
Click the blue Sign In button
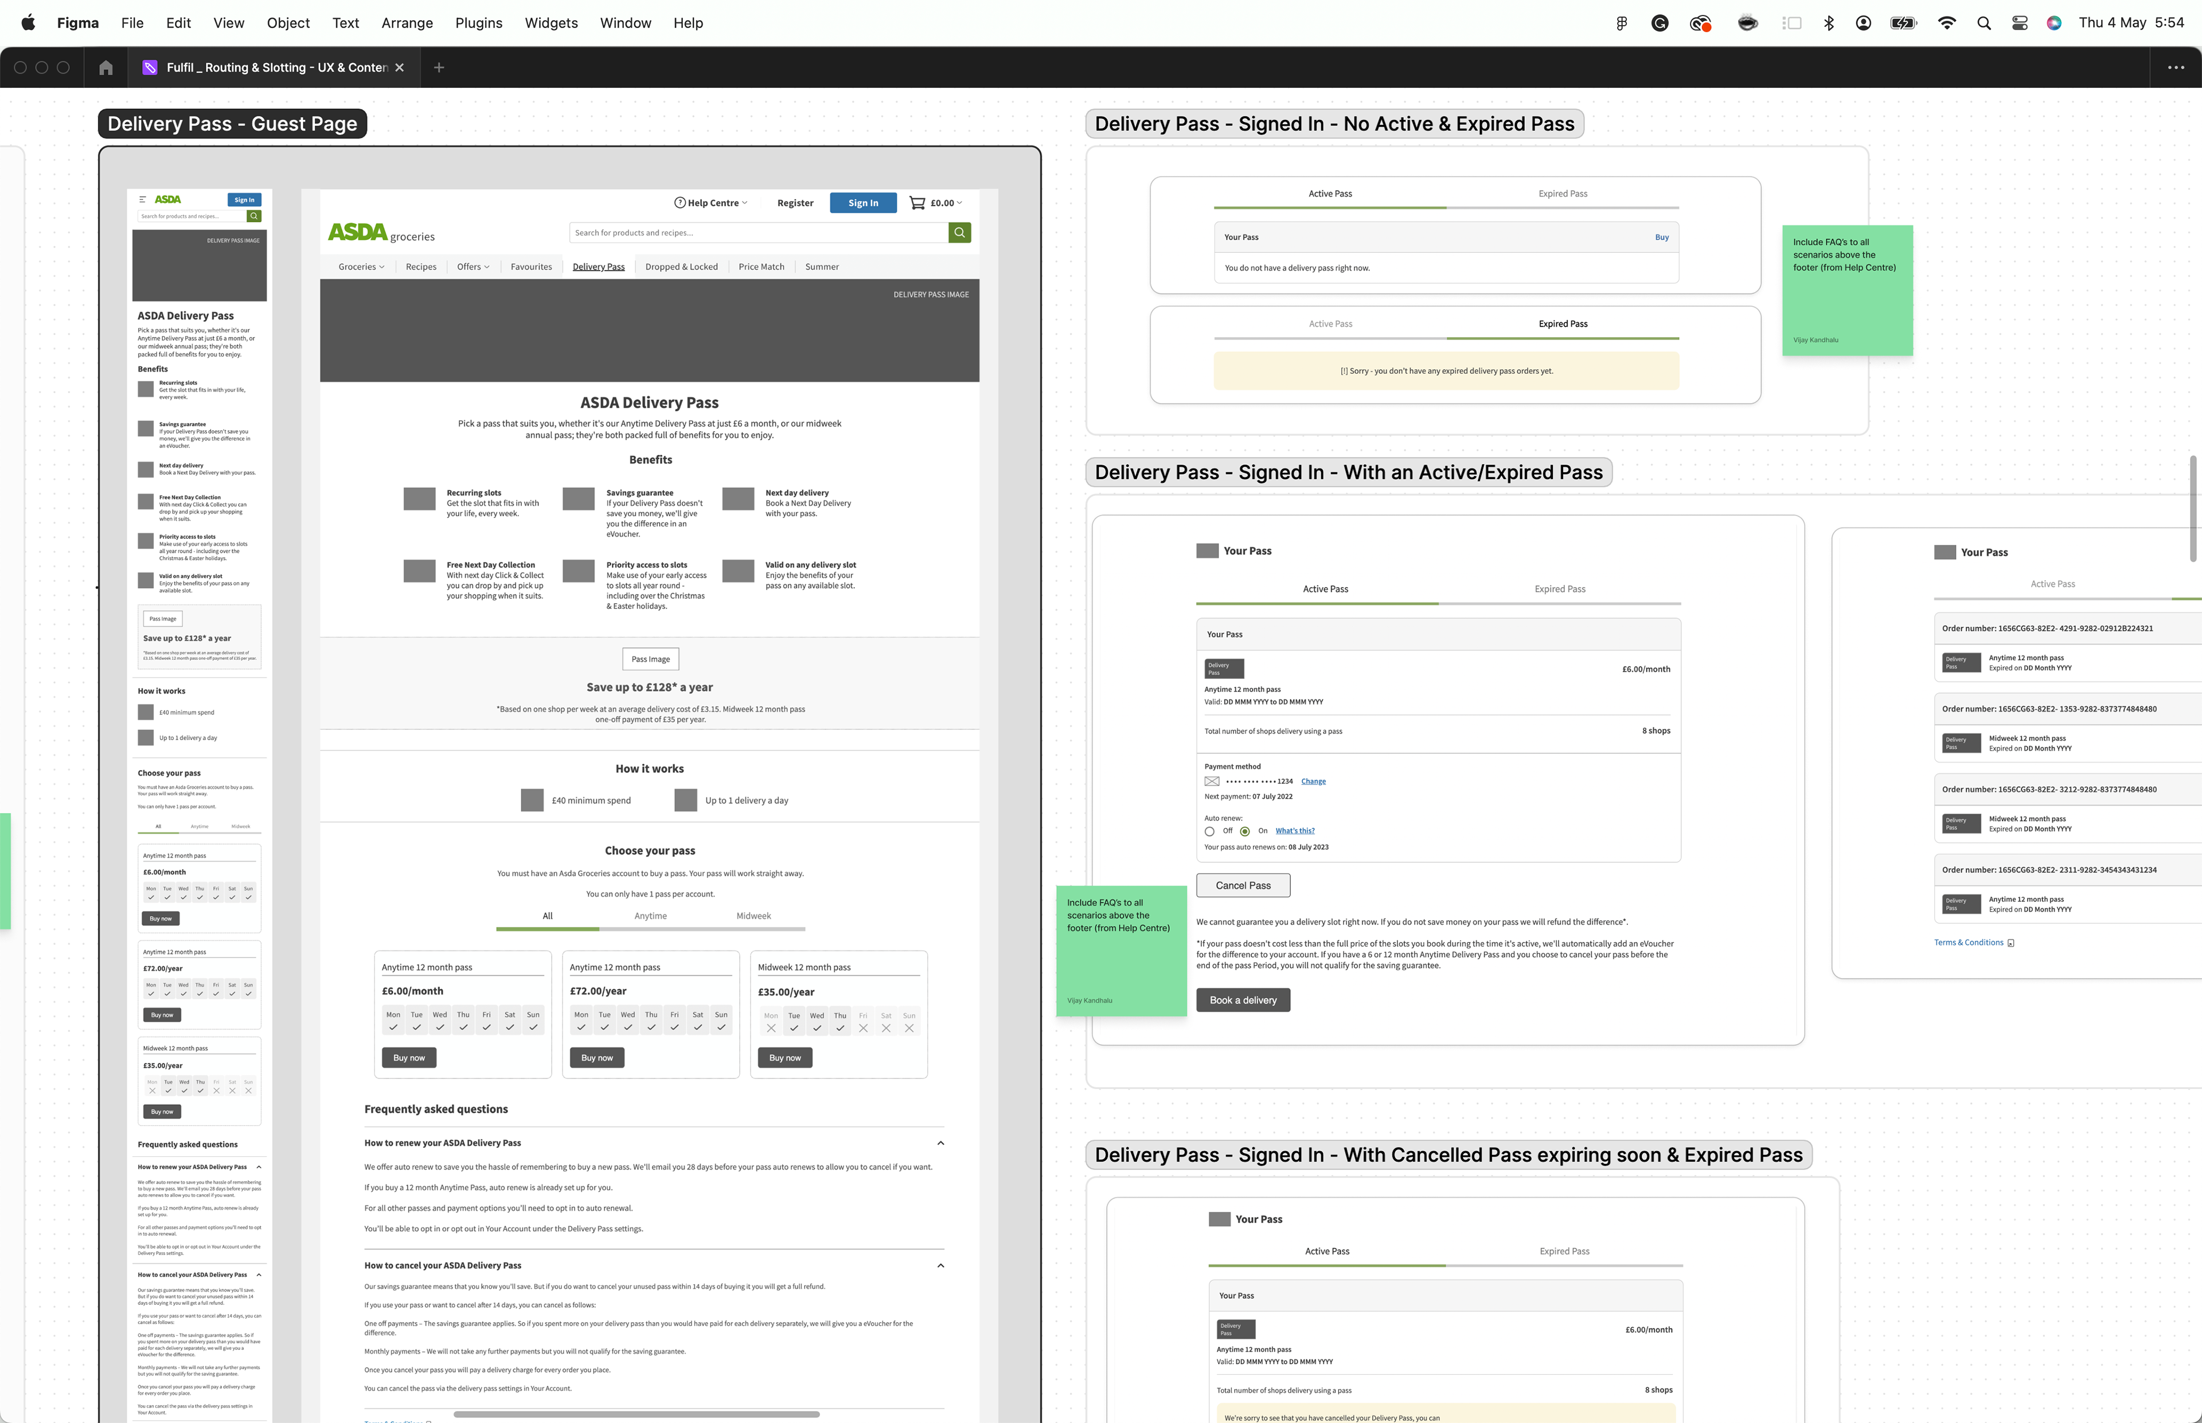click(862, 204)
